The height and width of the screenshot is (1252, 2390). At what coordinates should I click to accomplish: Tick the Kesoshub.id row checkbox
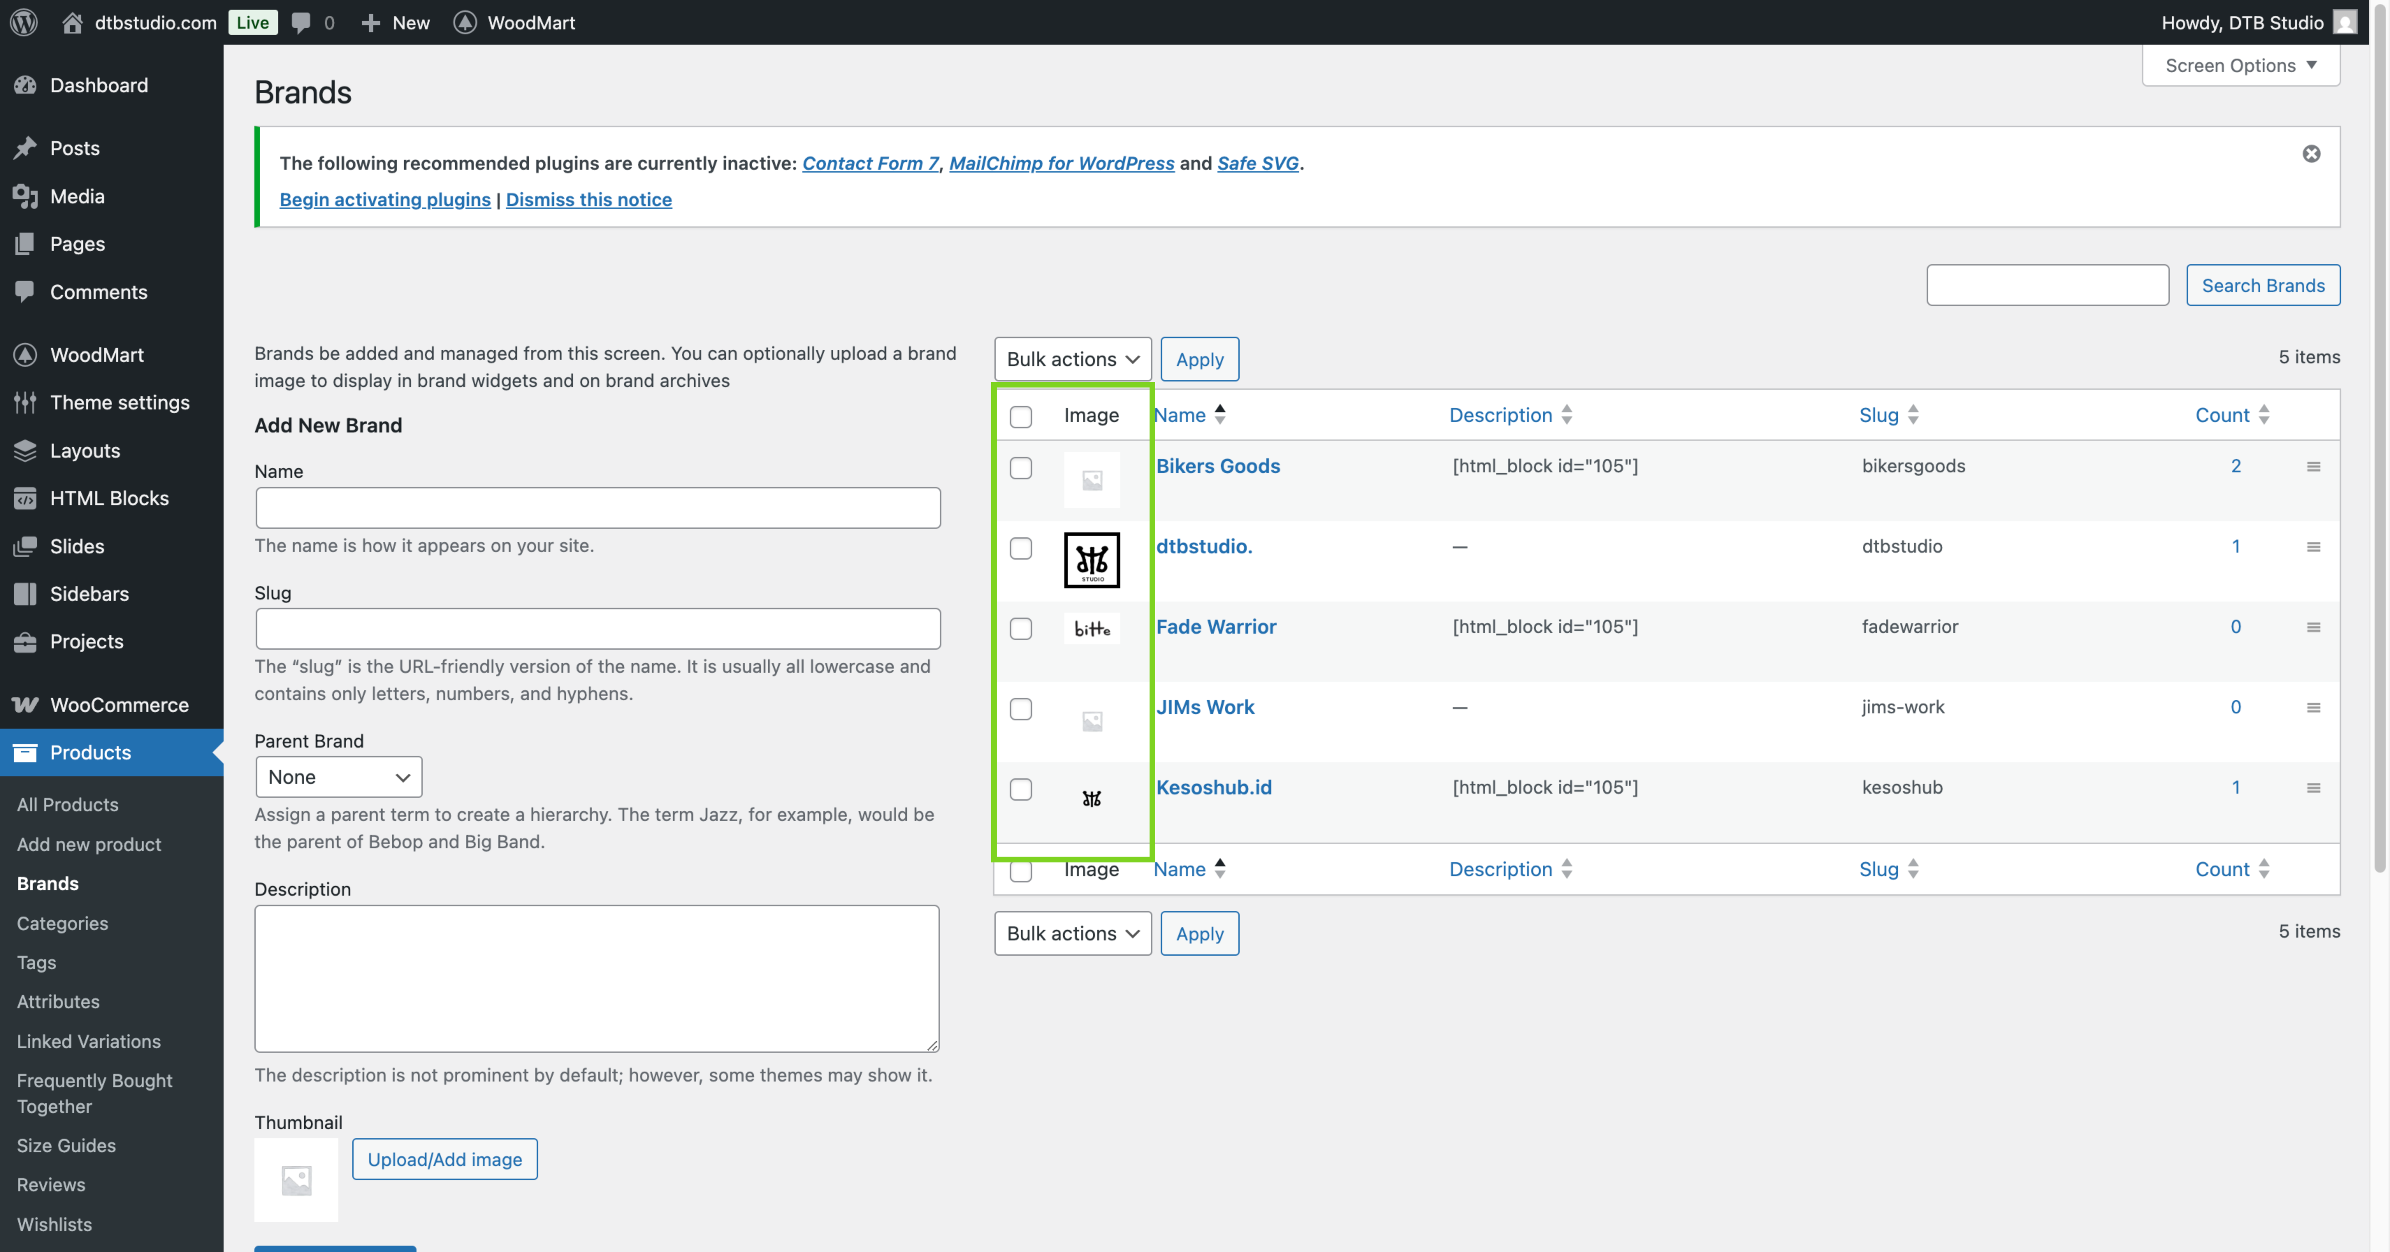(1021, 789)
